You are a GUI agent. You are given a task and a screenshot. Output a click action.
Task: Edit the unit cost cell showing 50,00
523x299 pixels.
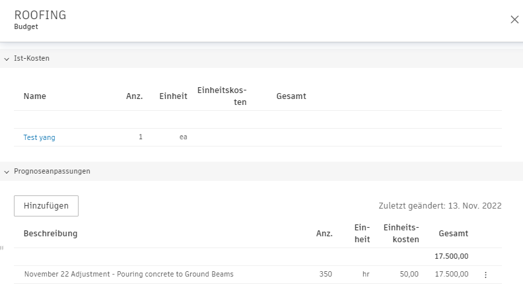click(409, 275)
